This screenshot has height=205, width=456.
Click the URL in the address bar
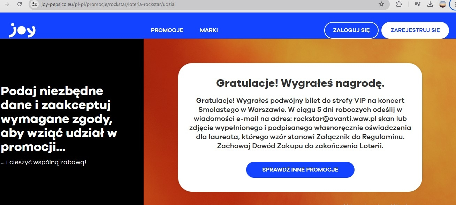point(108,4)
